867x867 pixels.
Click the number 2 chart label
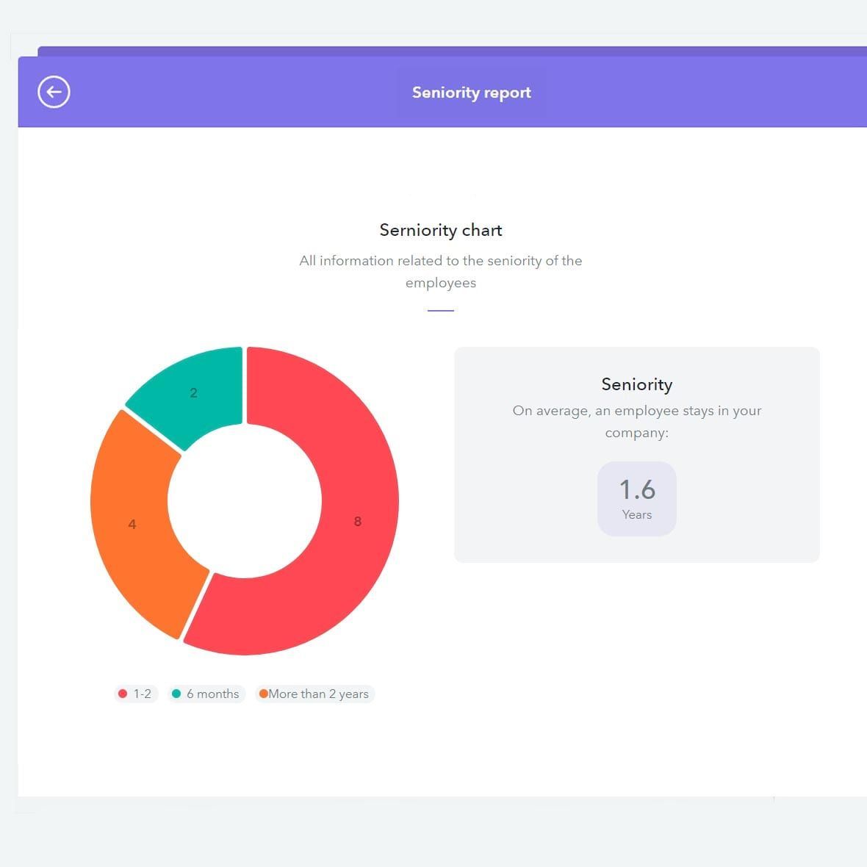pos(193,392)
